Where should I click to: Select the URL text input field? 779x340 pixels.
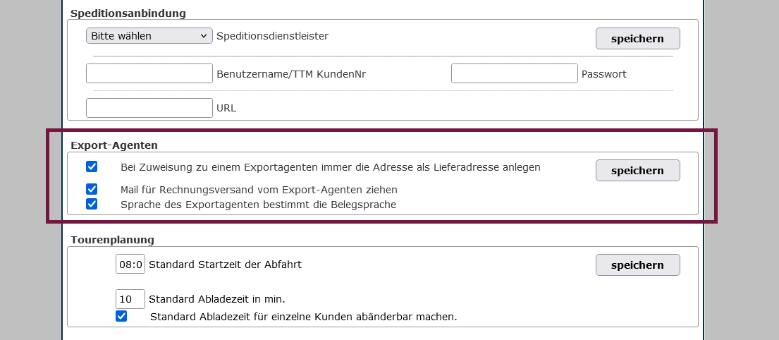149,108
